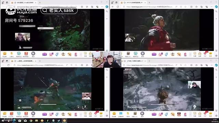Toggle the favorites star in the bottom-left window
This screenshot has height=123, width=219.
(76, 65)
